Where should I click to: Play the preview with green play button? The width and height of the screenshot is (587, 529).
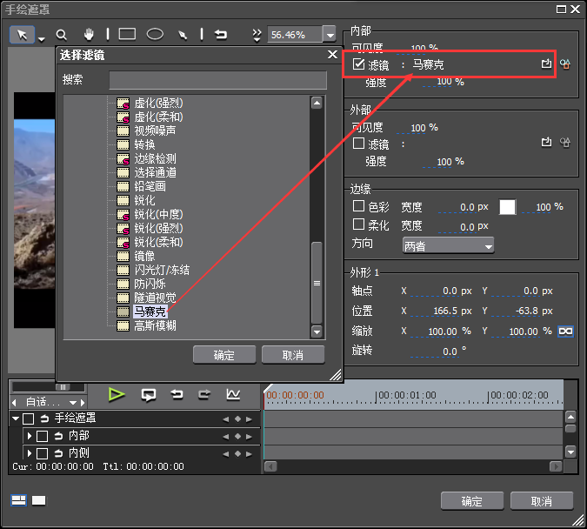click(x=117, y=394)
